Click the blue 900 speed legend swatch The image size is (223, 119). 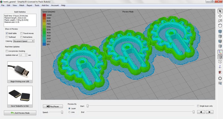pos(44,44)
